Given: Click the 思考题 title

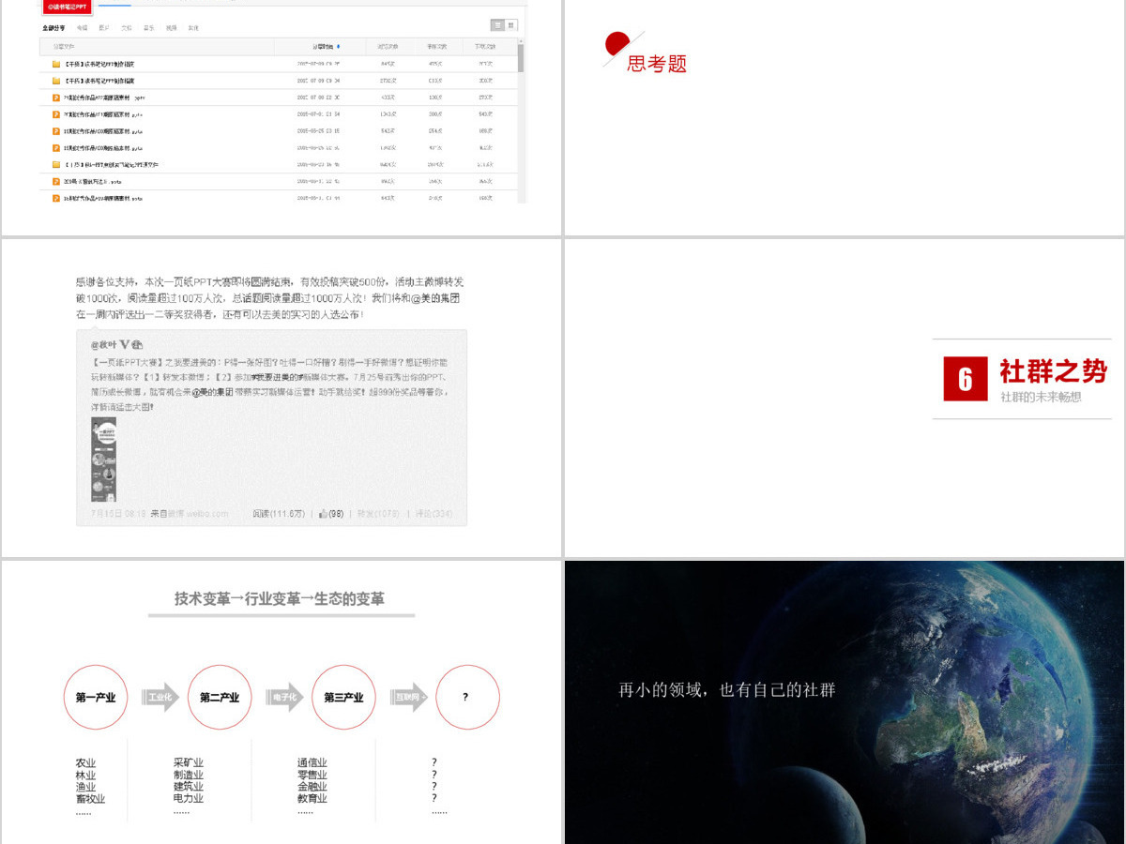Looking at the screenshot, I should pos(657,64).
